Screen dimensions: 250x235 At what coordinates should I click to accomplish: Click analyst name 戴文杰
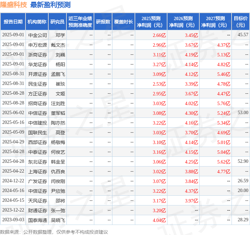coord(58,45)
